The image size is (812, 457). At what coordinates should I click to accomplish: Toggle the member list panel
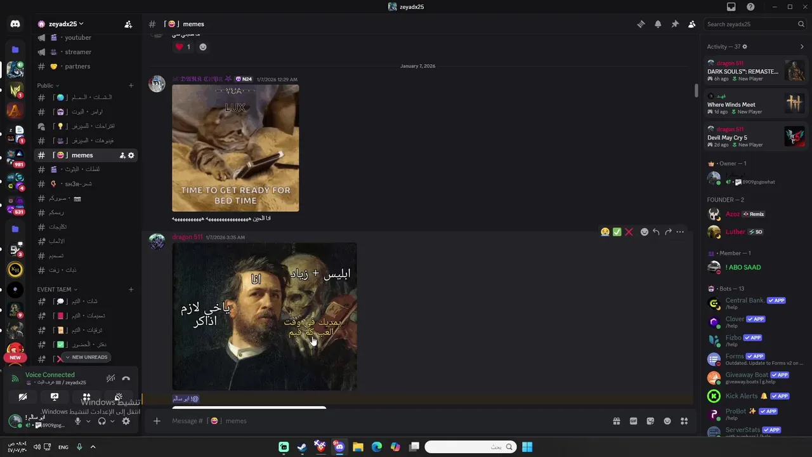pos(692,24)
